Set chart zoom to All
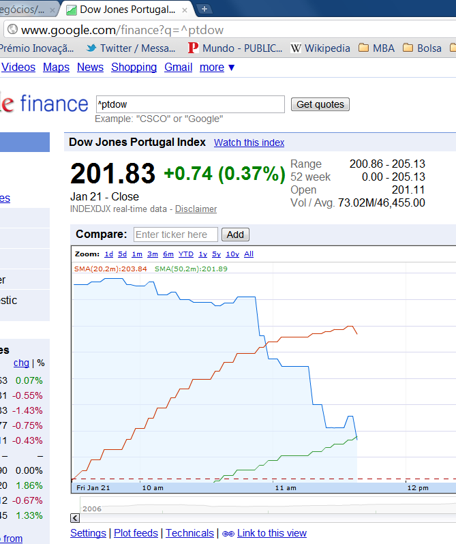456x544 pixels. coord(249,254)
